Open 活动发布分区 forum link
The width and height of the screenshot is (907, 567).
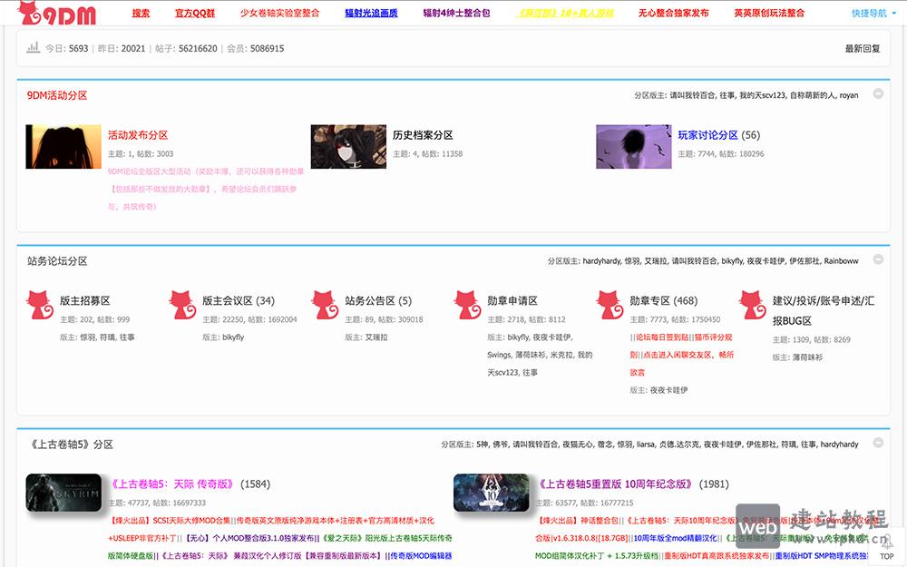[138, 135]
